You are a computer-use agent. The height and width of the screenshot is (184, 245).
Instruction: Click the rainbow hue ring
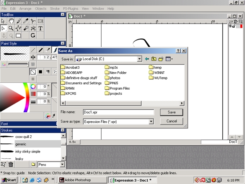[27, 97]
